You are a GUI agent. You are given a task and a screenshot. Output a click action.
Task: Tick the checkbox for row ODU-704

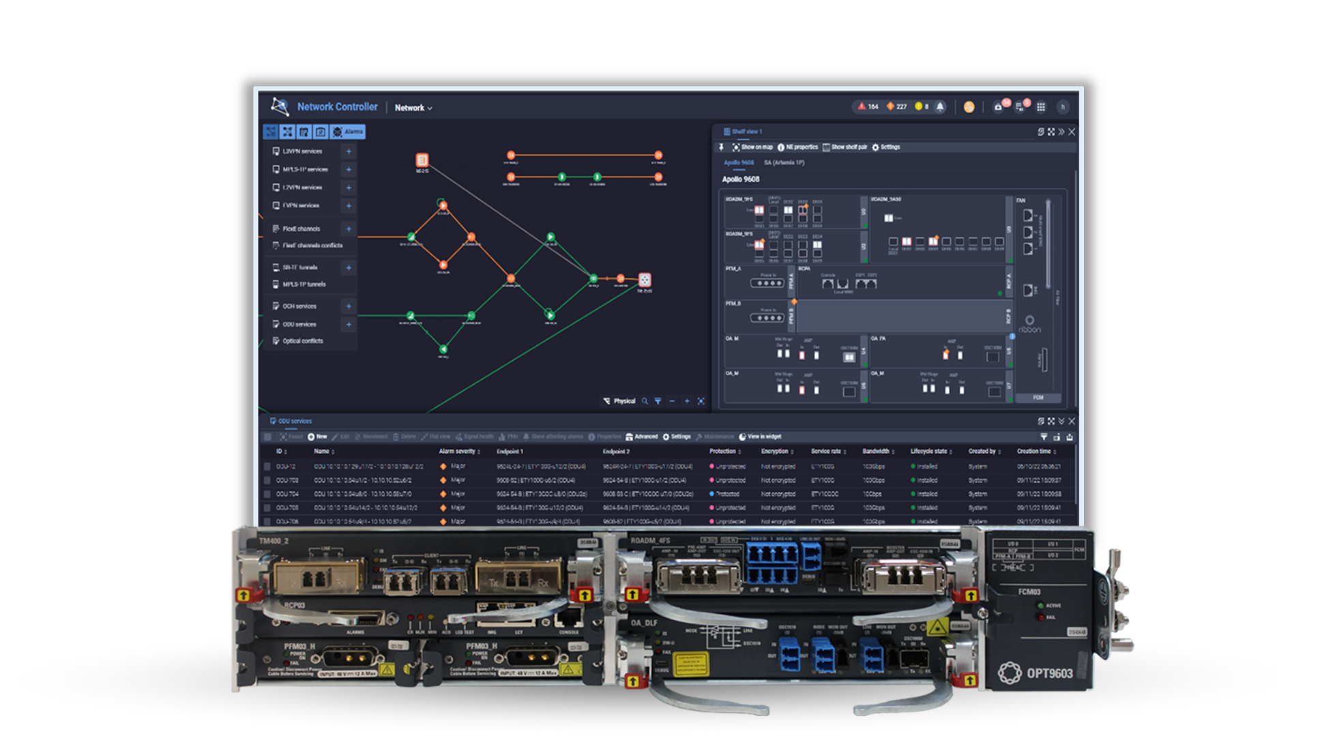tap(267, 494)
